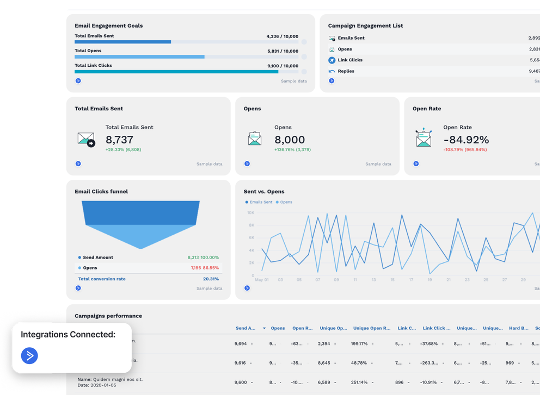The height and width of the screenshot is (395, 540).
Task: Click the envelope-with-arrow icon beside 8,737
Action: coord(86,140)
